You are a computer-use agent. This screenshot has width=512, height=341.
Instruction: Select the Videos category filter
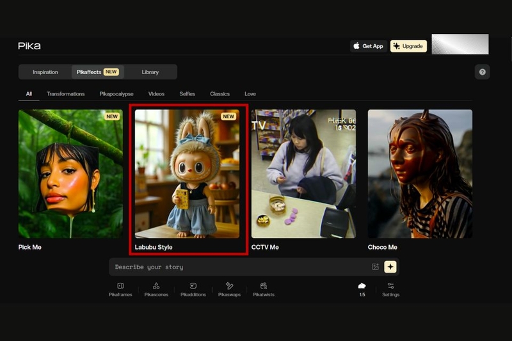click(156, 93)
